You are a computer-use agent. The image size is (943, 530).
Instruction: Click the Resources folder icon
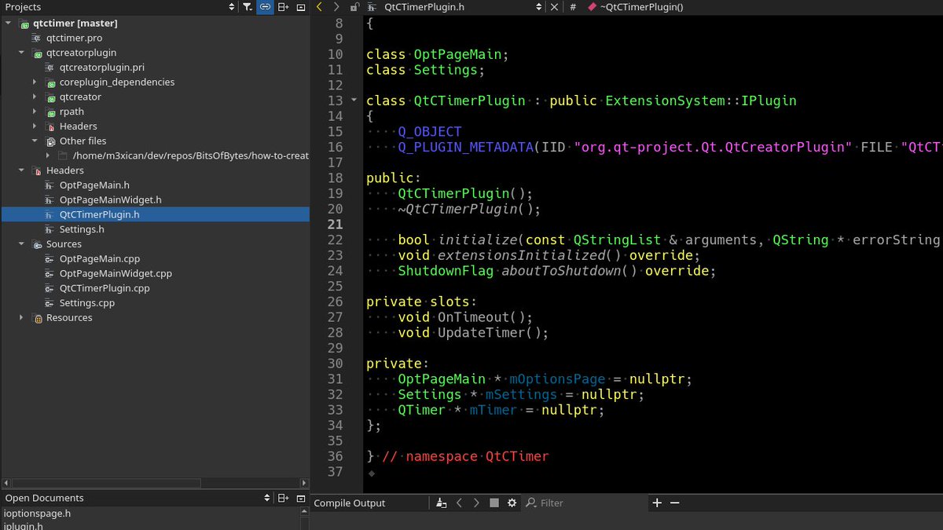(x=38, y=318)
